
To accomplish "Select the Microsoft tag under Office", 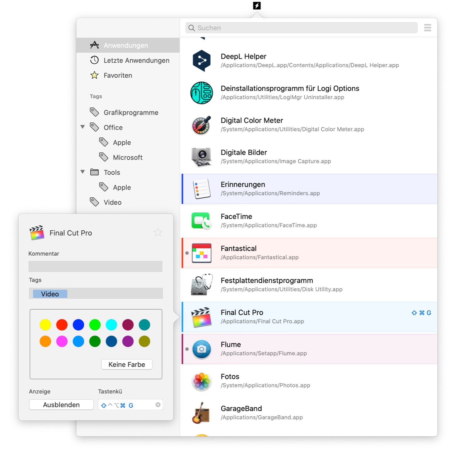I will click(x=128, y=158).
